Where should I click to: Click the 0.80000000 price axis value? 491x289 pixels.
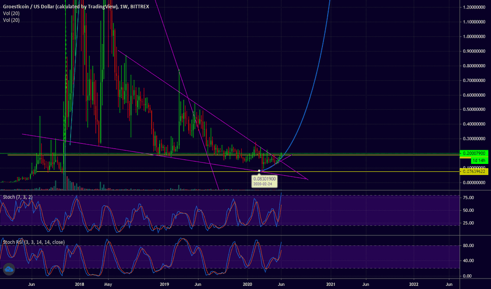point(474,66)
